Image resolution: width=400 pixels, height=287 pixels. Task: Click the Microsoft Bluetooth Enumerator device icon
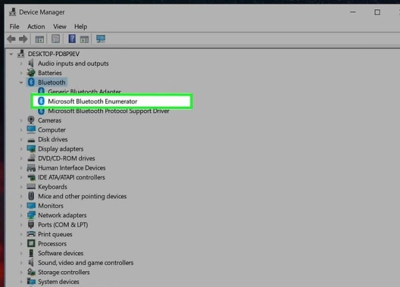41,101
